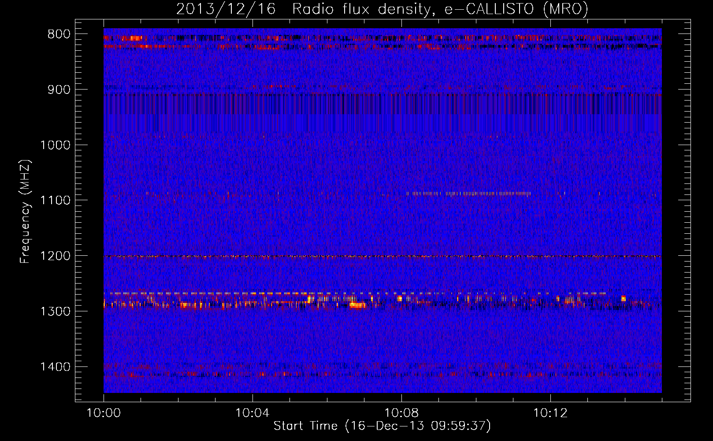Click the 1000 frequency tick label
Screen dimensions: 713x441
55,145
